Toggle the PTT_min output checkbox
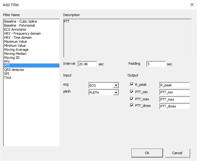 click(x=132, y=92)
